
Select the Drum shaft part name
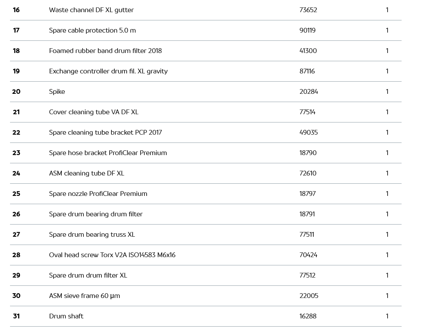coord(66,316)
